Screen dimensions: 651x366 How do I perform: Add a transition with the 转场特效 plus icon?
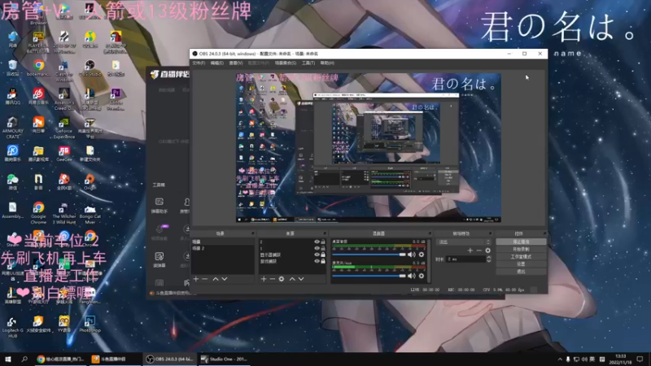coord(470,251)
